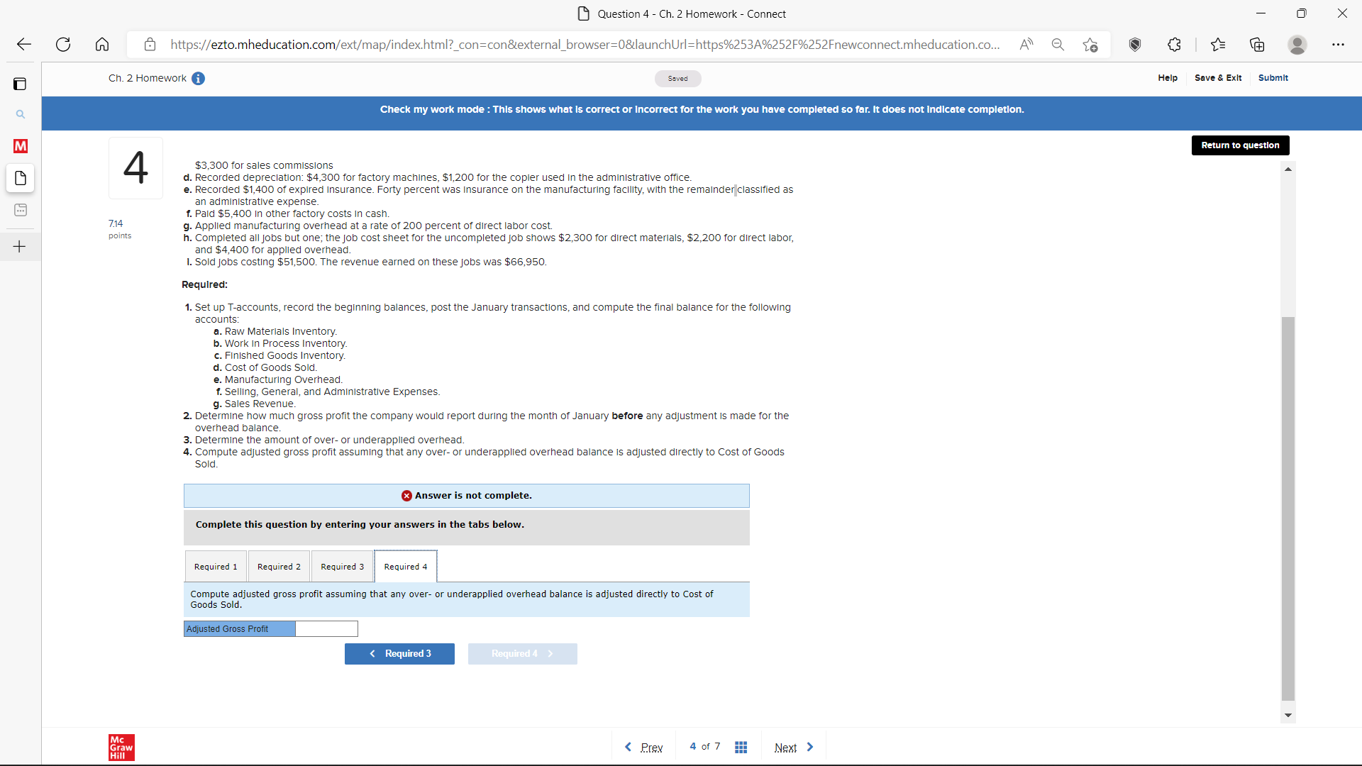Open the sidebar search icon
Screen dimensions: 1362x766
[21, 114]
